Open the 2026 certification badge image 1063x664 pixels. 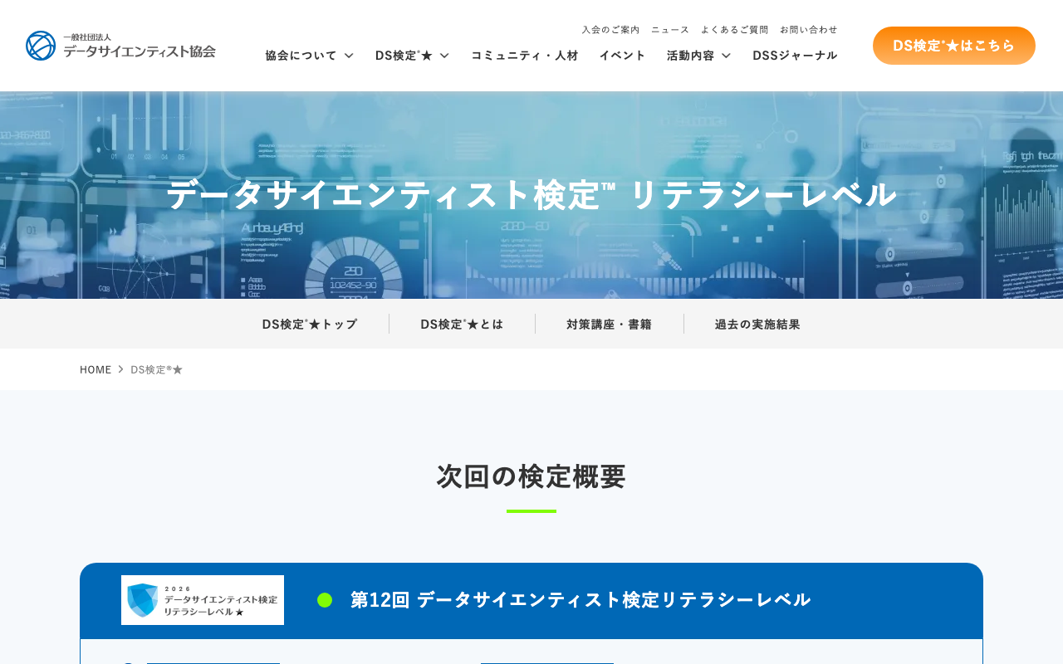[x=202, y=599]
